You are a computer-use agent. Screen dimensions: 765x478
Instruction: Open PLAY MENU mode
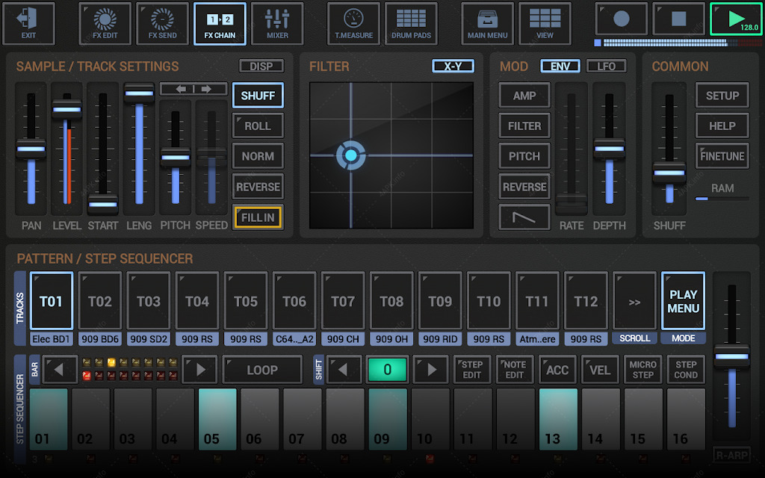(x=683, y=301)
